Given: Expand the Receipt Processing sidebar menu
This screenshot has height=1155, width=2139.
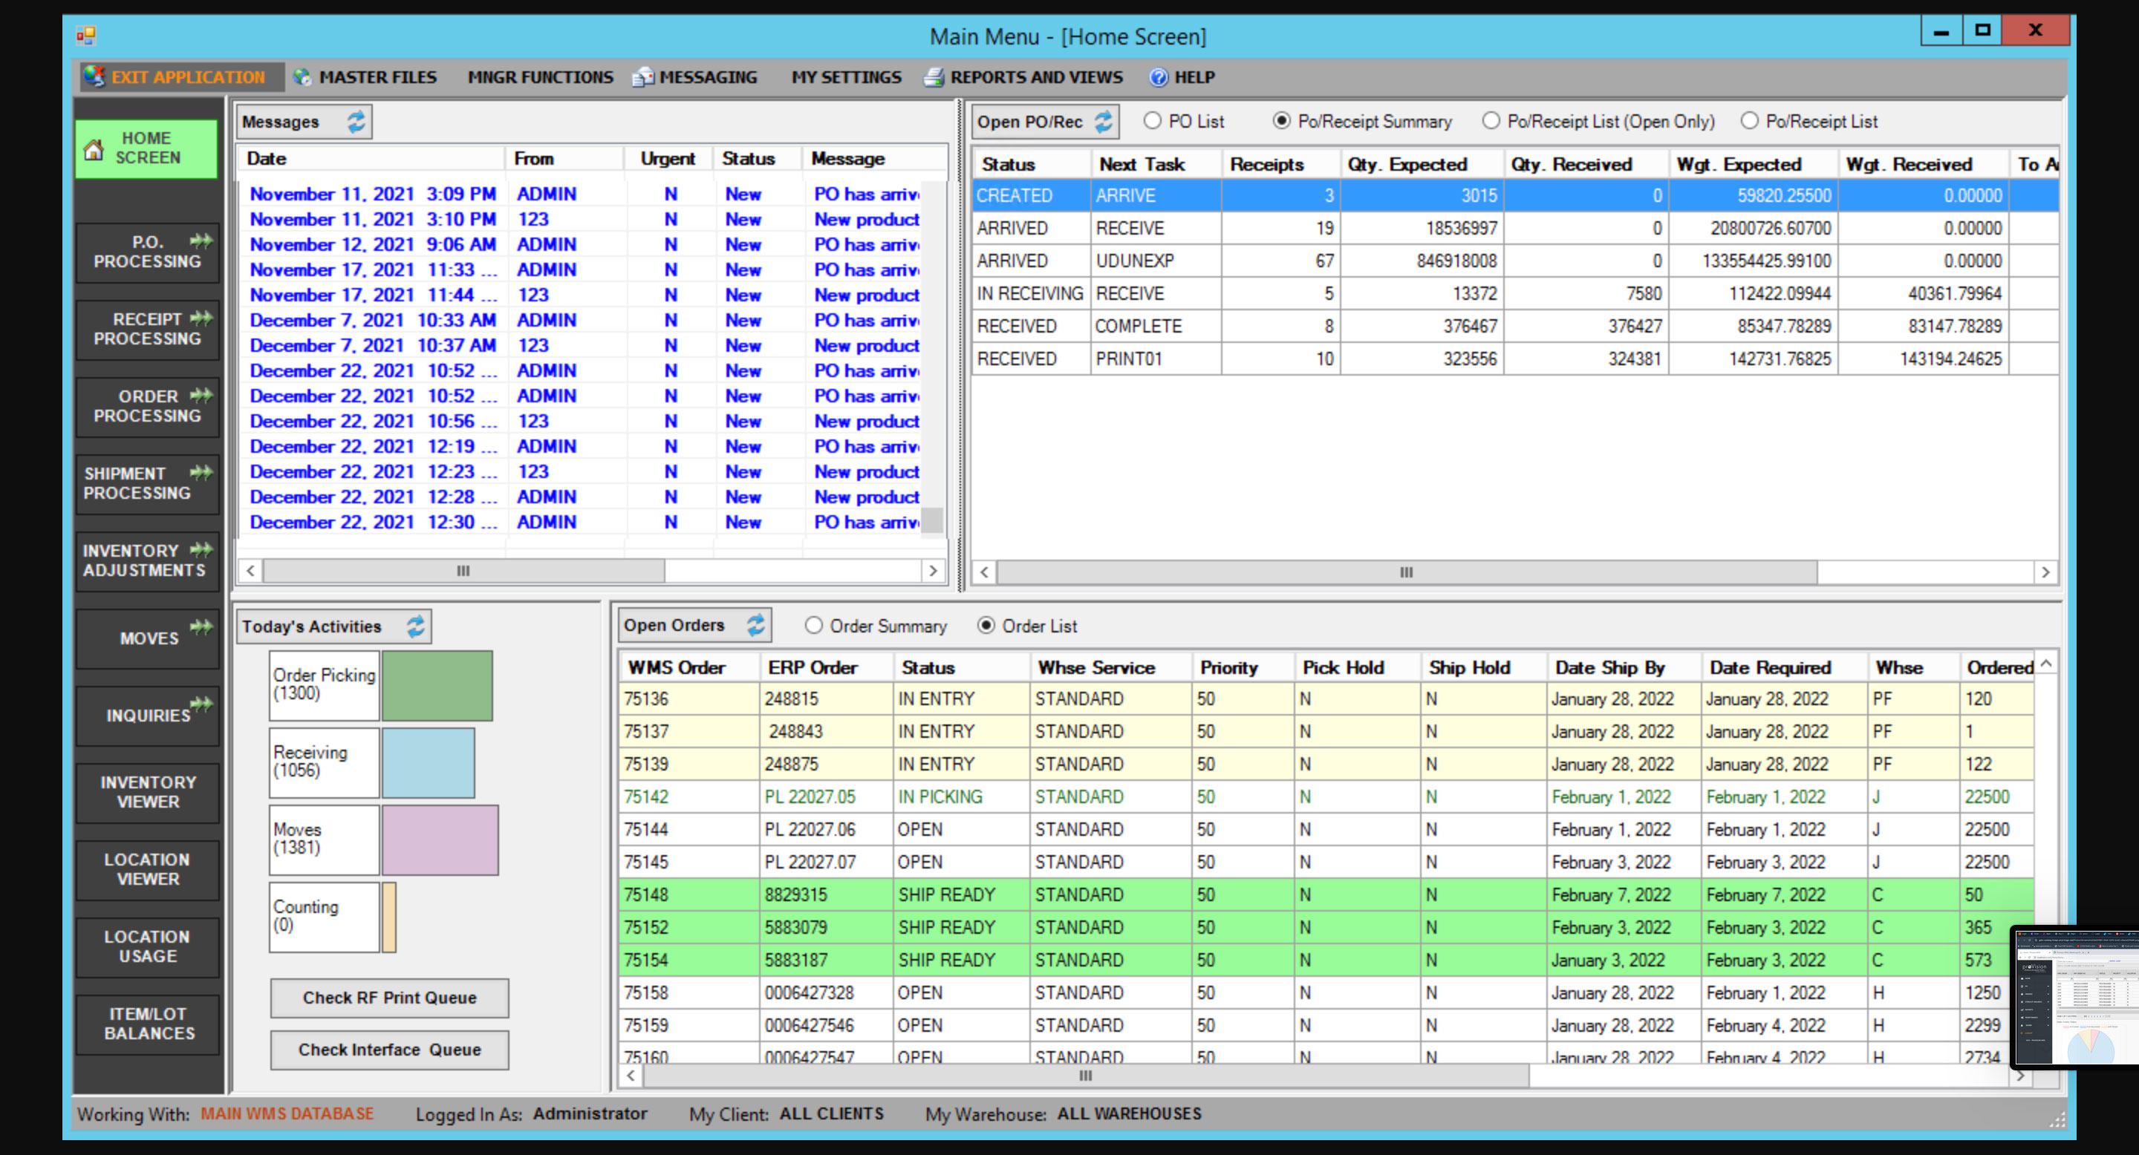Looking at the screenshot, I should pyautogui.click(x=148, y=329).
